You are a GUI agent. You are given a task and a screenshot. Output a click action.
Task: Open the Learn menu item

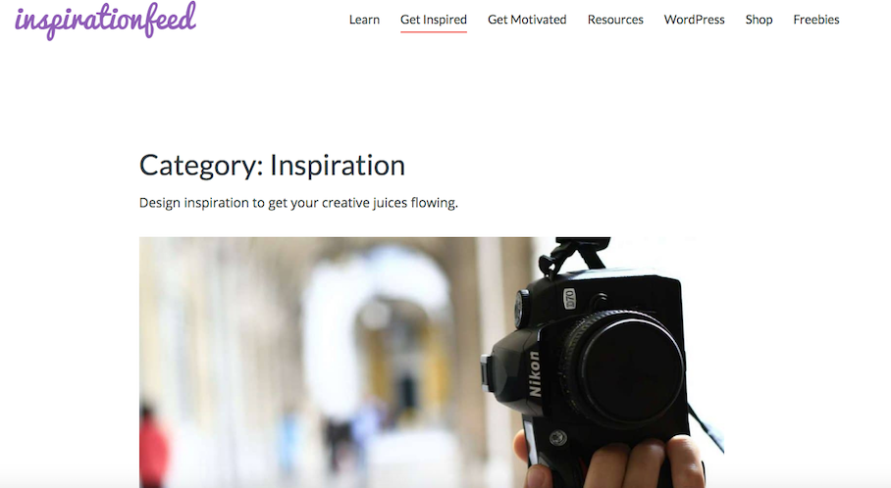click(x=364, y=20)
